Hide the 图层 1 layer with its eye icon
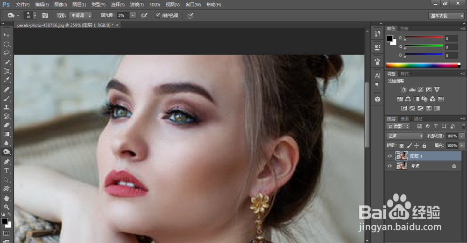The height and width of the screenshot is (243, 467). (389, 156)
